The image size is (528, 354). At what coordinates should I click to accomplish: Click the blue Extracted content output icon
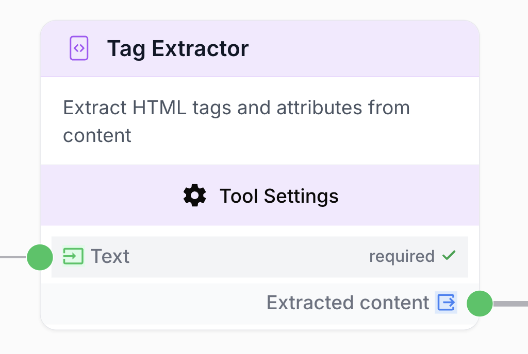point(445,303)
